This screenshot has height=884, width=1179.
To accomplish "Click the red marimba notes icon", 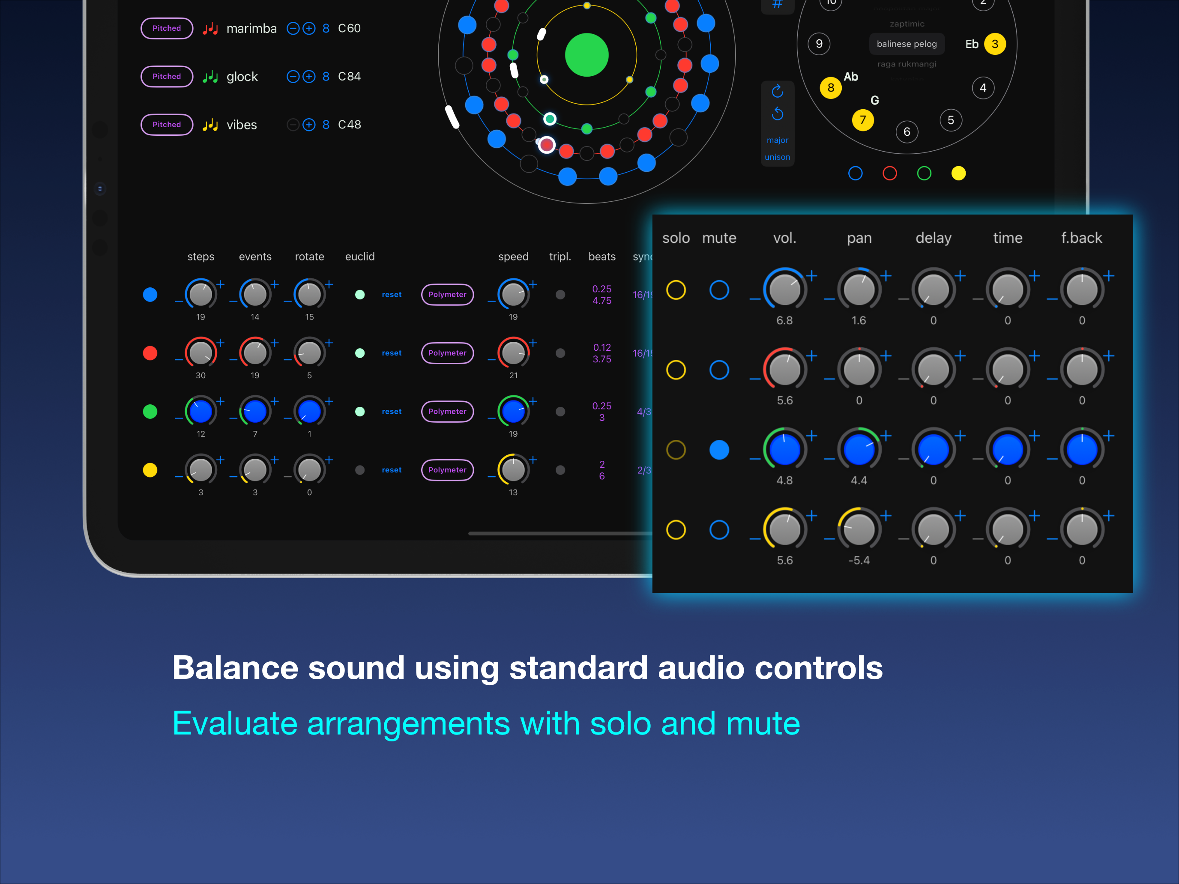I will click(x=210, y=28).
